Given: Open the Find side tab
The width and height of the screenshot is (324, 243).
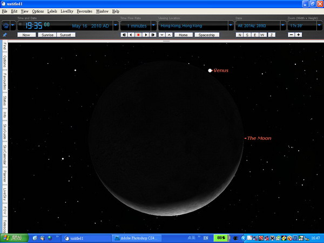Looking at the screenshot, I should click(x=4, y=46).
